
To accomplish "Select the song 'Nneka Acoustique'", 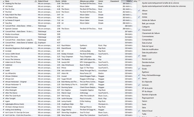I will click(12, 34).
